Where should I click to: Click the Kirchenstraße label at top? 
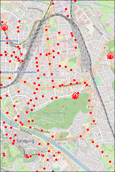coord(35,10)
